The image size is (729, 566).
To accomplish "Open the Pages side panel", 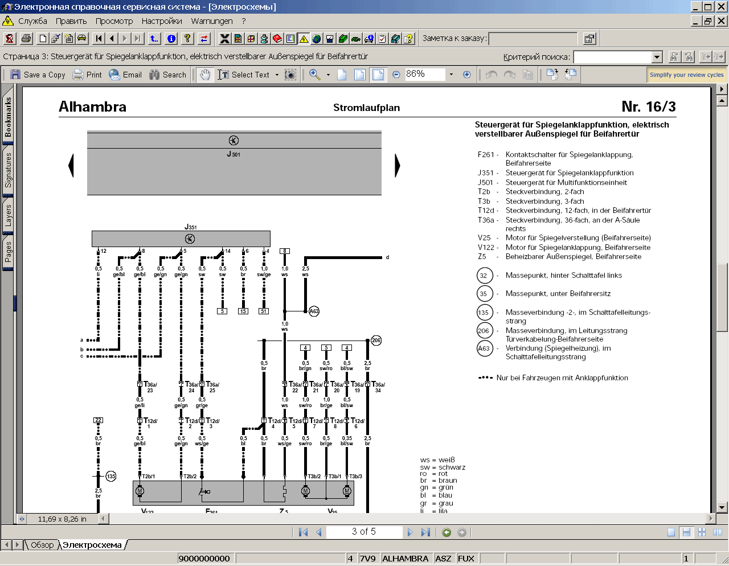I will point(8,252).
